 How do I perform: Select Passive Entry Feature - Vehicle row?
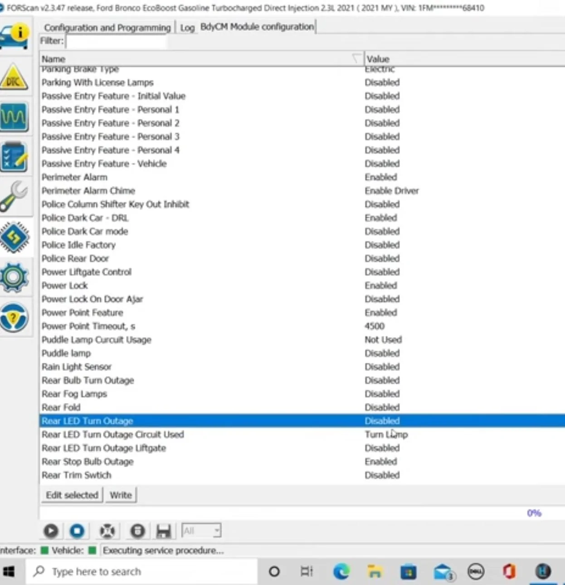click(302, 164)
